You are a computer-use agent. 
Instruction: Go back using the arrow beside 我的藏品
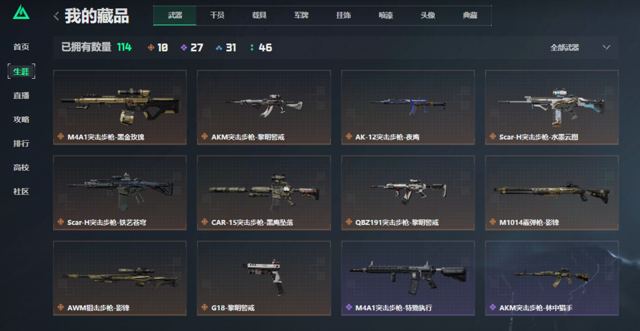[56, 17]
